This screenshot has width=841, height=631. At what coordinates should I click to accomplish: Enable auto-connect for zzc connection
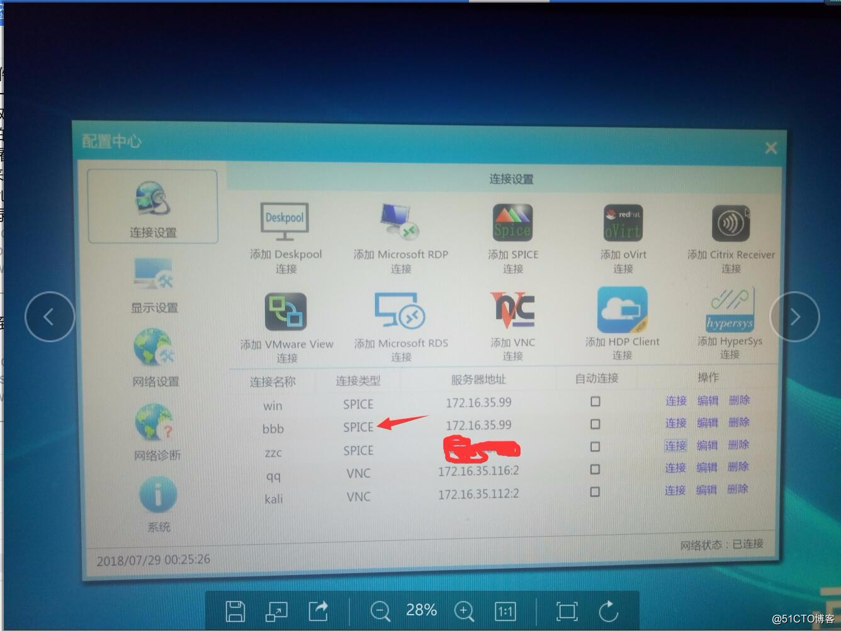(595, 447)
